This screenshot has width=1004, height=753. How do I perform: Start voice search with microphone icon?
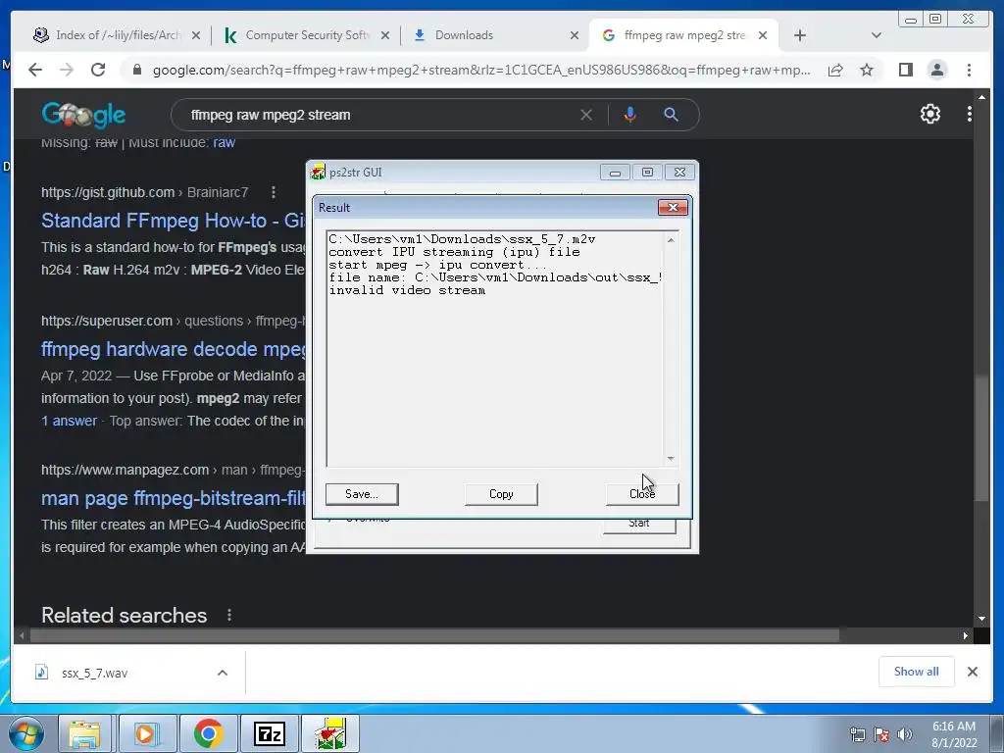(630, 115)
